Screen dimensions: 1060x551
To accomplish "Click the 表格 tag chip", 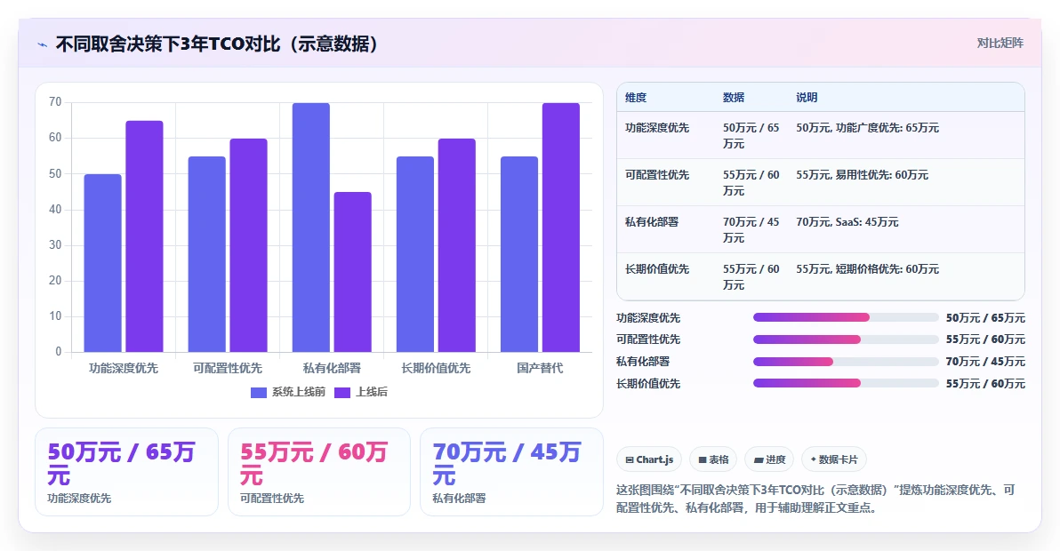I will click(x=713, y=459).
